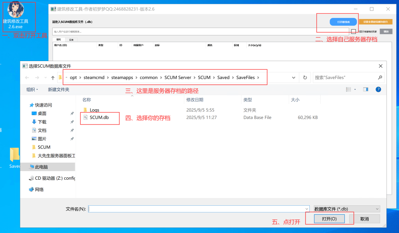Open the help question mark icon

tap(378, 89)
